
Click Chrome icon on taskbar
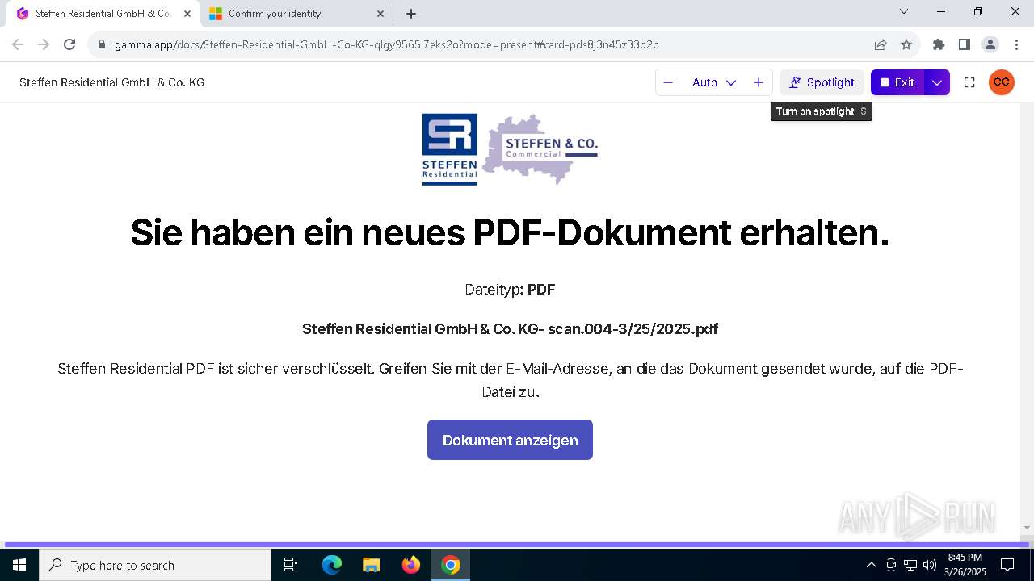coord(451,565)
